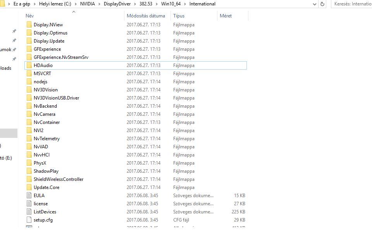Click the Display.NView folder icon
372x232 pixels.
pyautogui.click(x=29, y=25)
